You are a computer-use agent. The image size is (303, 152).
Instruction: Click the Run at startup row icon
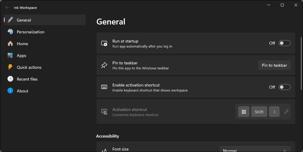click(x=104, y=43)
